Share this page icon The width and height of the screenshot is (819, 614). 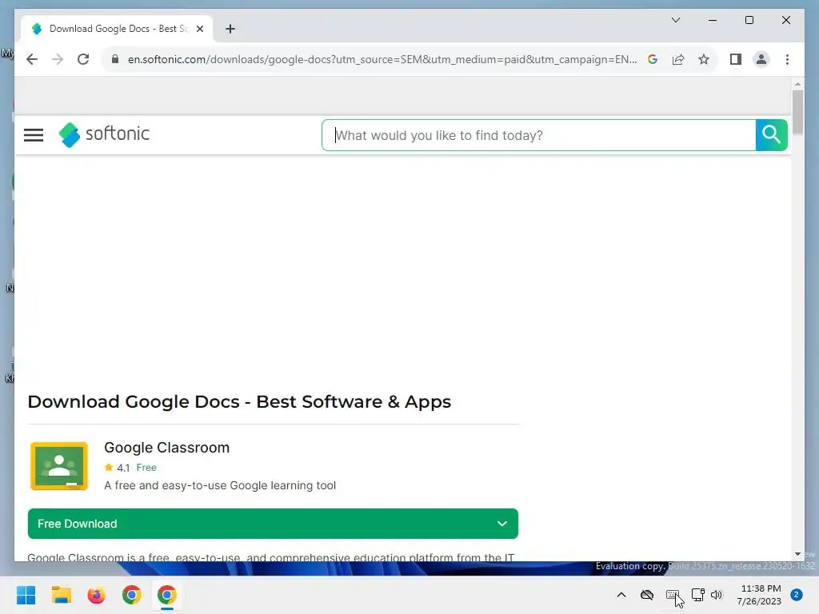pyautogui.click(x=678, y=59)
